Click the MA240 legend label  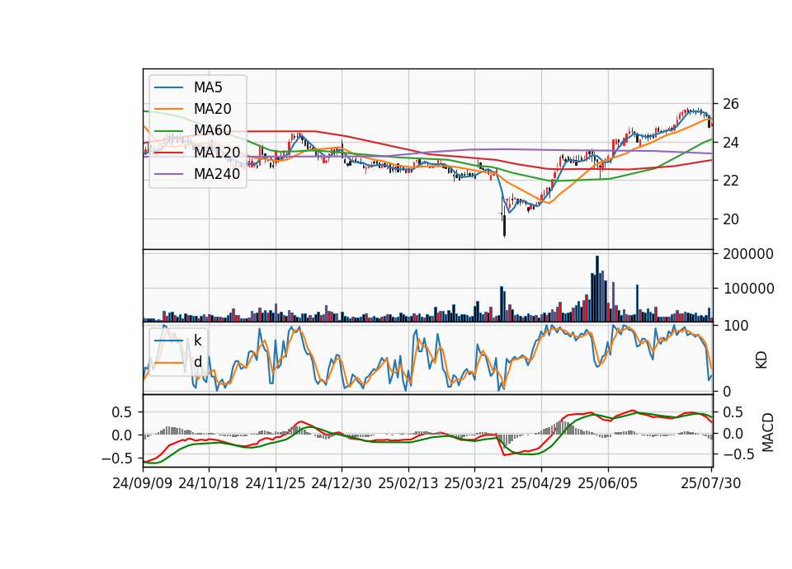click(x=217, y=174)
